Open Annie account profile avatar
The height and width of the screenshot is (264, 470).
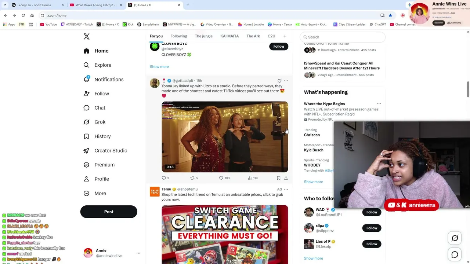(x=88, y=253)
